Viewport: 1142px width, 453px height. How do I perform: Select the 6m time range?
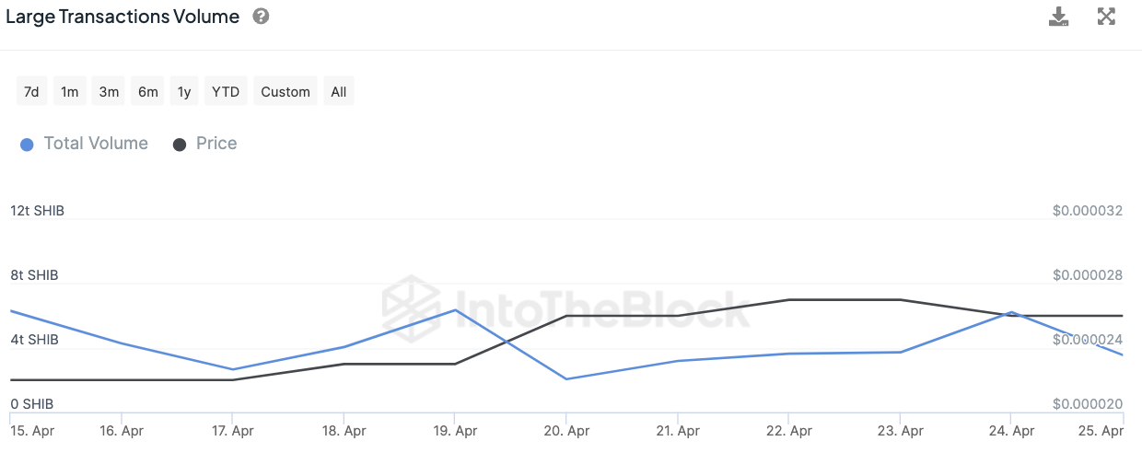(147, 92)
